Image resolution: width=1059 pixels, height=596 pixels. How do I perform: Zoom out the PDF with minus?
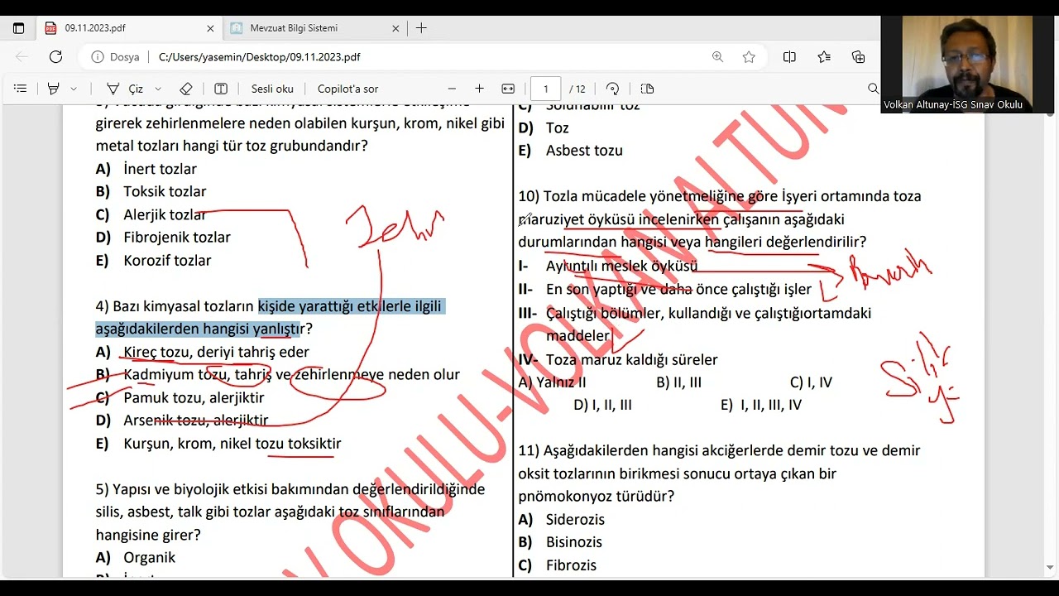452,89
